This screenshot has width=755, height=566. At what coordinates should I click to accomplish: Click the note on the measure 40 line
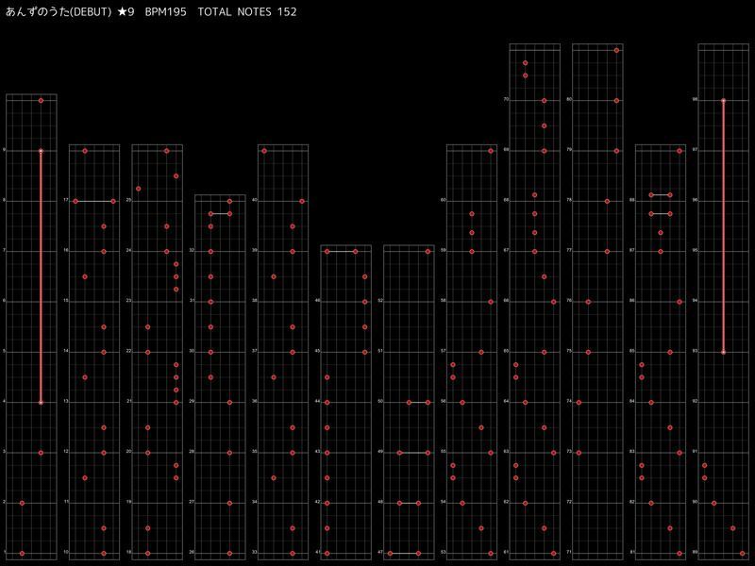tap(302, 201)
